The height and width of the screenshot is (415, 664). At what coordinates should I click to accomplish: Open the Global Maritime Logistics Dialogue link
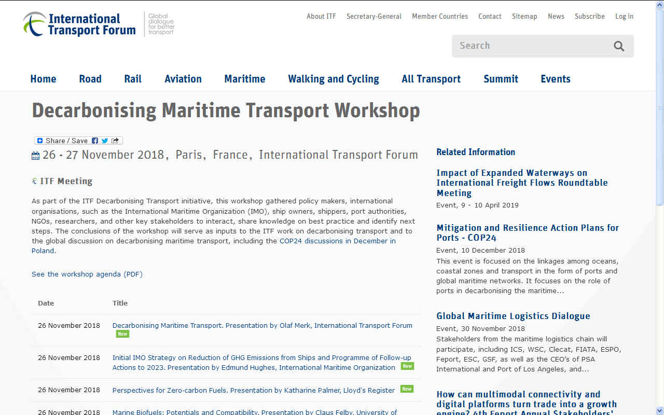coord(513,316)
